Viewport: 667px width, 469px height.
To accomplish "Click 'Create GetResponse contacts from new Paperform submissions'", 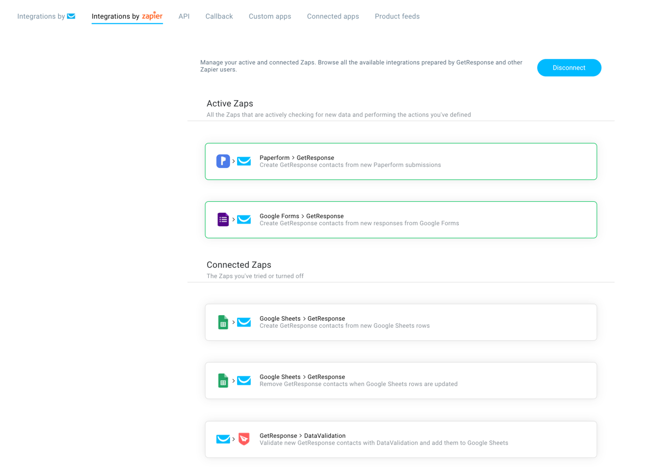I will click(x=350, y=165).
